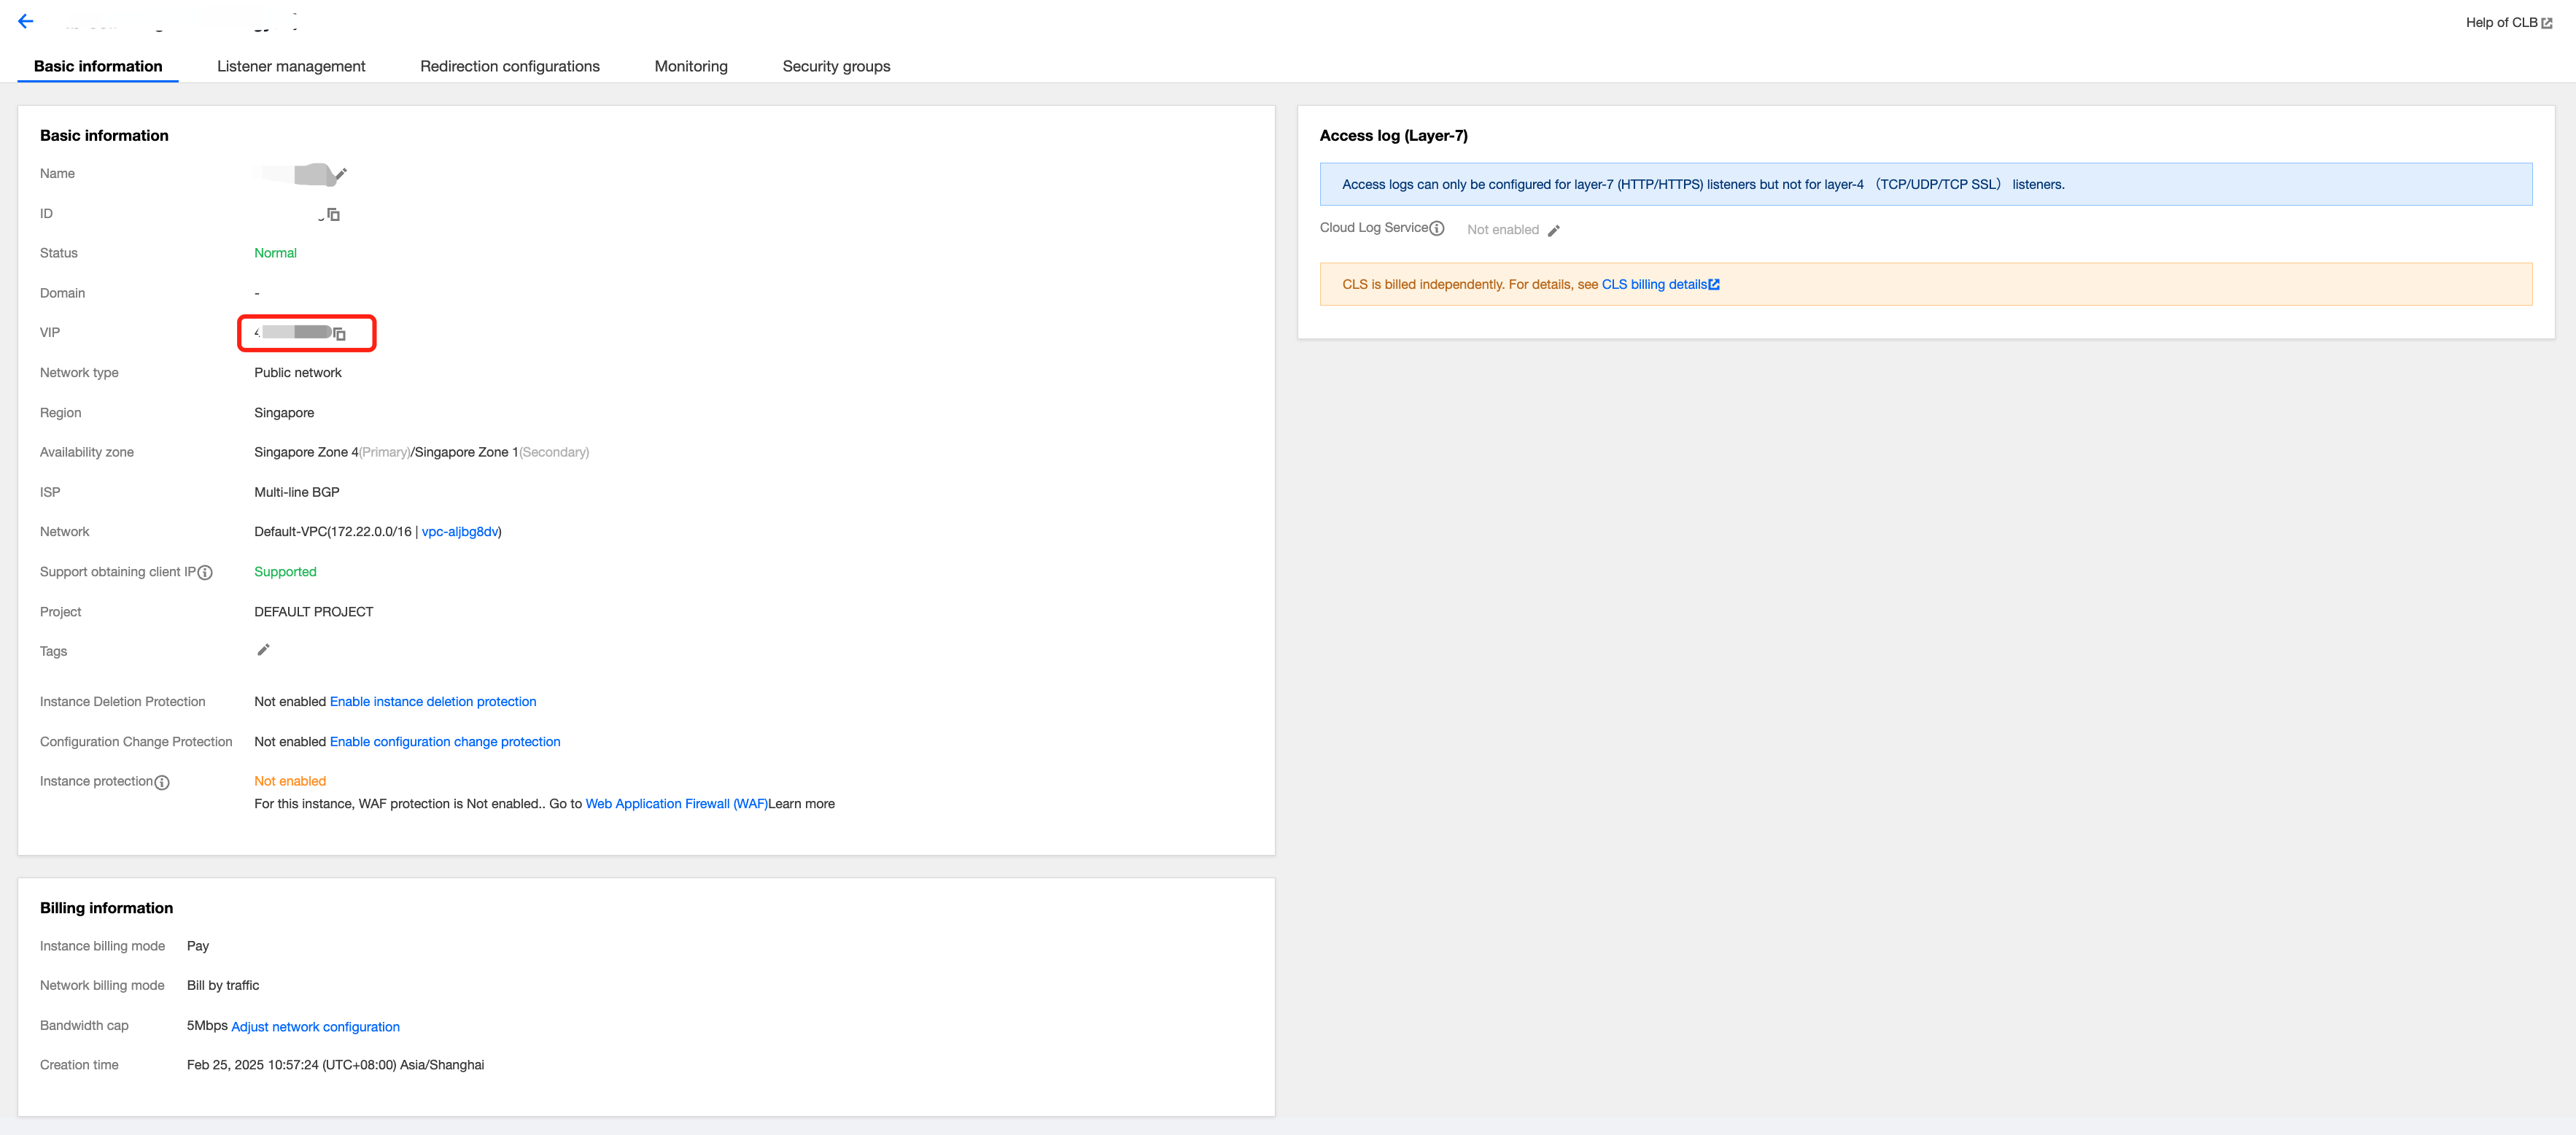2576x1135 pixels.
Task: Go to Security groups tab
Action: 836,66
